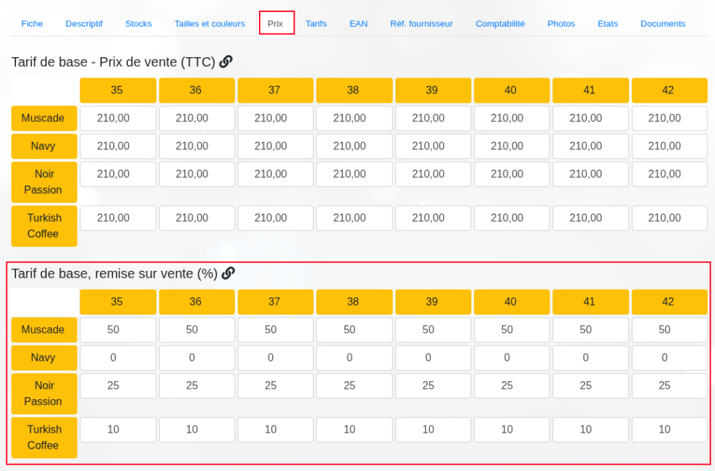
Task: Click link icon beside remise sur vente (%) heading
Action: [x=228, y=274]
